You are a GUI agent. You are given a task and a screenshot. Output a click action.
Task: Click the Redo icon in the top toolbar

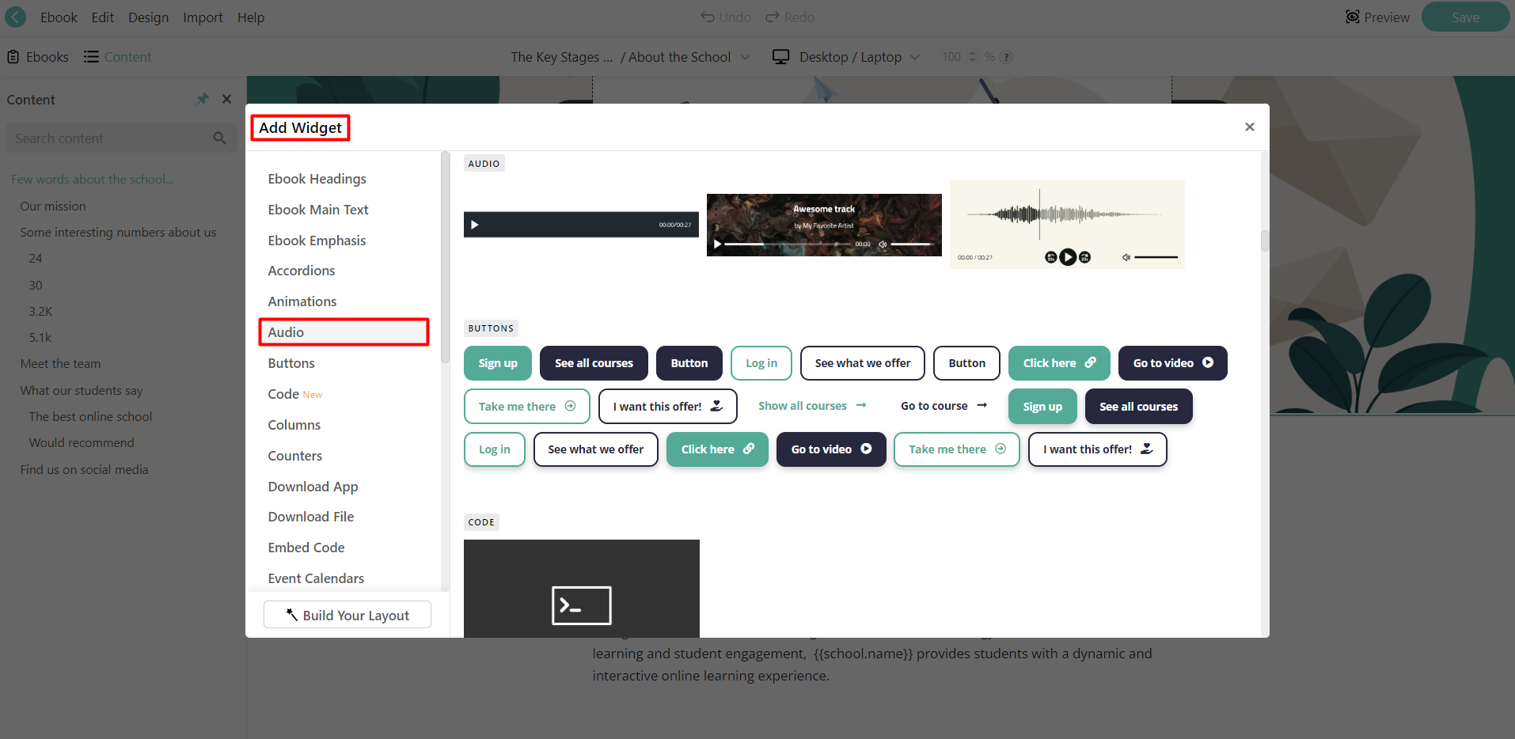[771, 17]
